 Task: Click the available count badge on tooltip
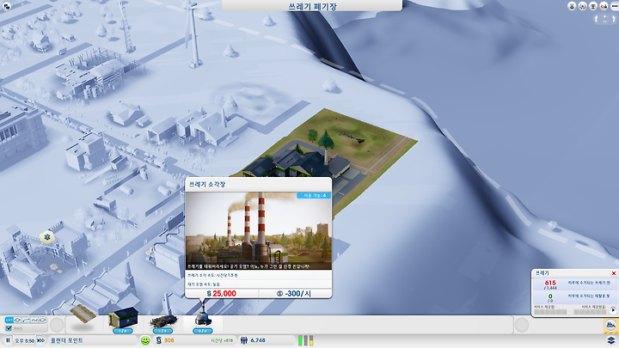(x=314, y=195)
